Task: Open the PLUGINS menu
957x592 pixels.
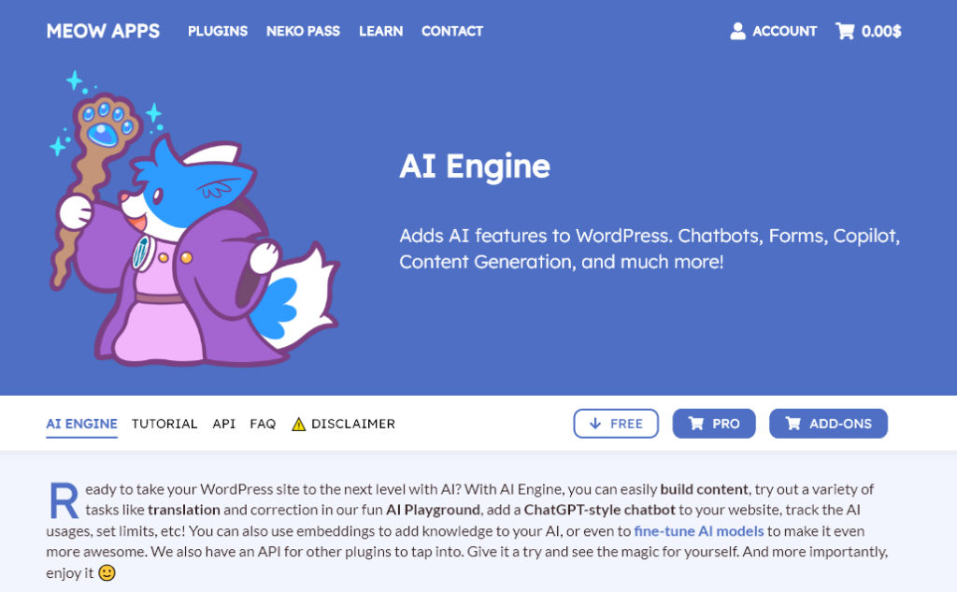Action: (x=218, y=31)
